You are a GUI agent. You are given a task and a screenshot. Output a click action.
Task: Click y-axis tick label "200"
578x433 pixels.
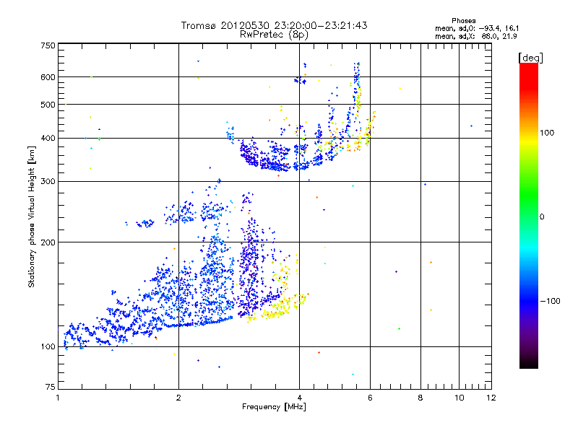(48, 242)
